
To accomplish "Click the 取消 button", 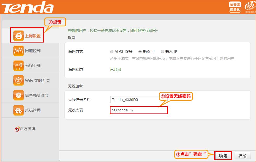I will coord(242,156).
